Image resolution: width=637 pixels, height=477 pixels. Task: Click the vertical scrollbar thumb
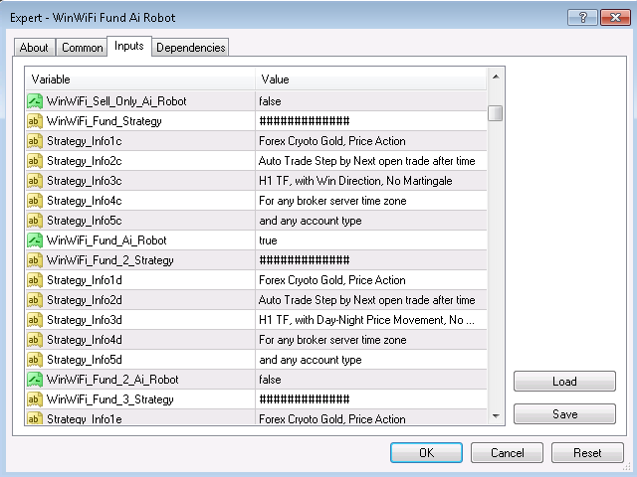coord(496,113)
